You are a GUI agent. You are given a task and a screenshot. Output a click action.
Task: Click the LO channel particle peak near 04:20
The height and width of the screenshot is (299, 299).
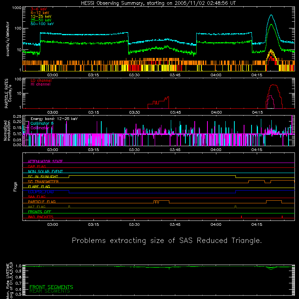274,85
